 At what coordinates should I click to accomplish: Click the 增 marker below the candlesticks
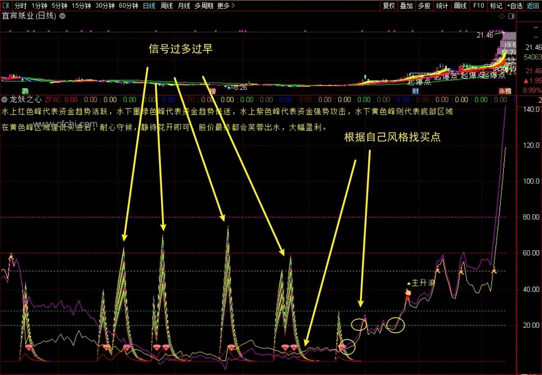[212, 91]
